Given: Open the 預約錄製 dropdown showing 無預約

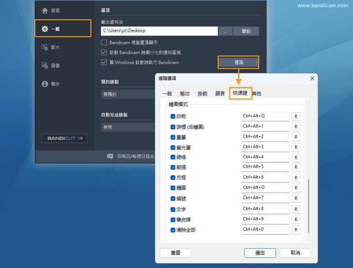Looking at the screenshot, I should coord(128,94).
